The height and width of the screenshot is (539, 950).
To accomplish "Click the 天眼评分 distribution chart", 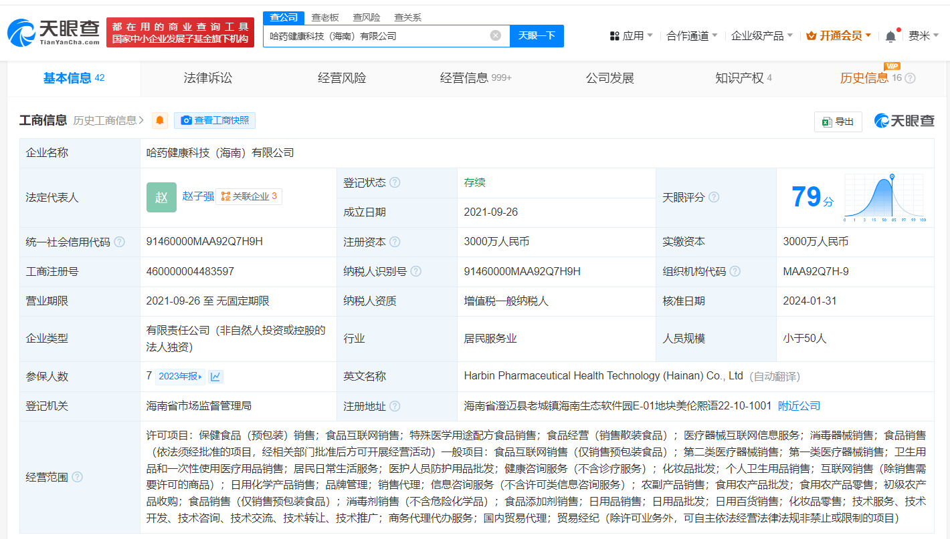I will click(884, 198).
